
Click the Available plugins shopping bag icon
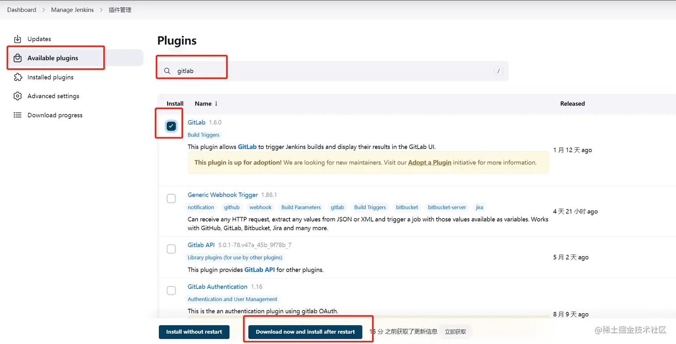point(17,58)
